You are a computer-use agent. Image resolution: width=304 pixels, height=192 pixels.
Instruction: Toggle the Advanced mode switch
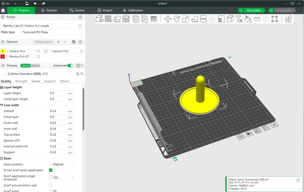pos(71,65)
